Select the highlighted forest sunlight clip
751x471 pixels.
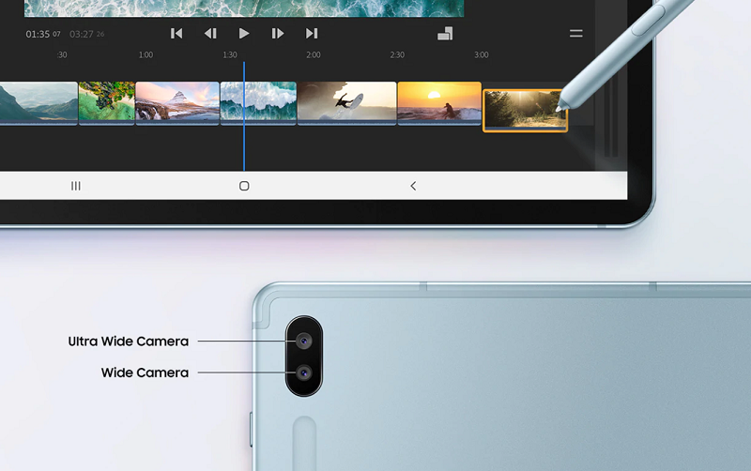click(x=524, y=110)
